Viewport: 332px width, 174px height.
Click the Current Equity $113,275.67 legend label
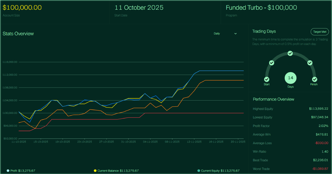click(x=220, y=171)
